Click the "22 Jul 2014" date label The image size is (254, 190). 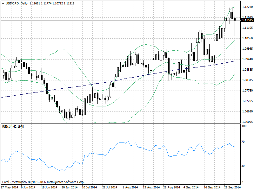[110, 187]
